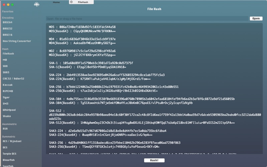Click the Hash! button

coord(154,160)
